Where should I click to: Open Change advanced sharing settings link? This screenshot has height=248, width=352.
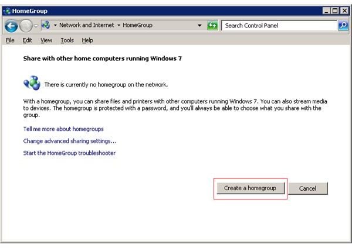pyautogui.click(x=70, y=141)
